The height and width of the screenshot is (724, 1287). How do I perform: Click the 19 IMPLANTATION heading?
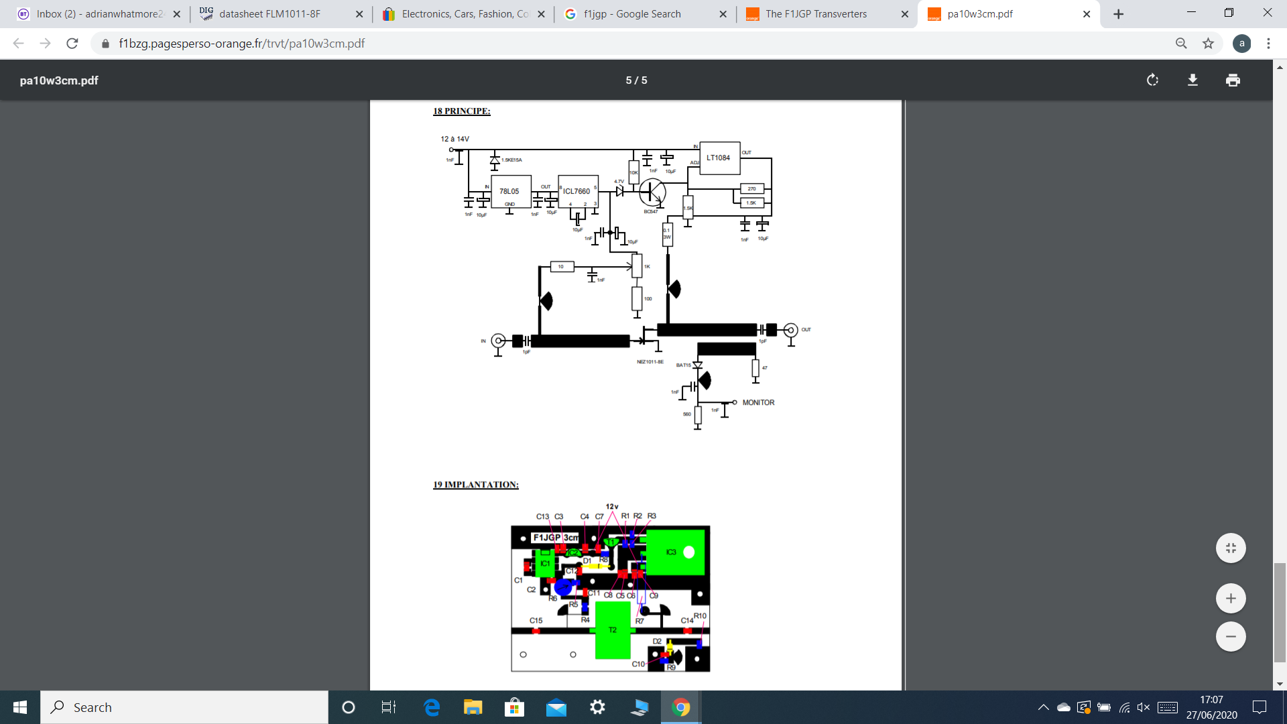(x=476, y=485)
